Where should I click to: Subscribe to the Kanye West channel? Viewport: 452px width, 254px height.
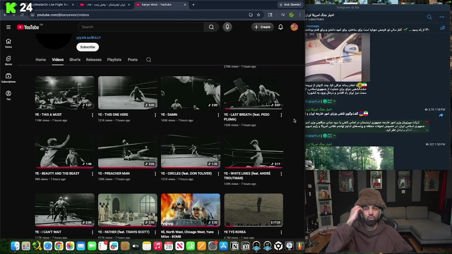[x=88, y=47]
